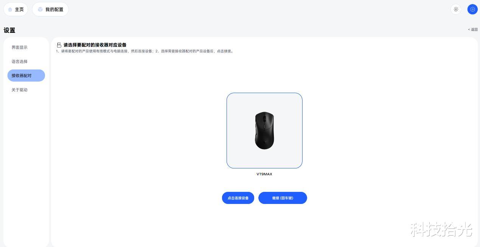
Task: Open the 我的配置 tab
Action: tap(50, 9)
